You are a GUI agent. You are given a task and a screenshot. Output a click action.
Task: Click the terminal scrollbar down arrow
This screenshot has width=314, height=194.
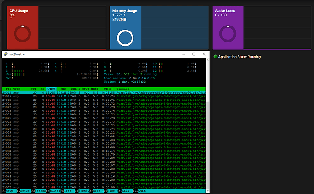208,191
